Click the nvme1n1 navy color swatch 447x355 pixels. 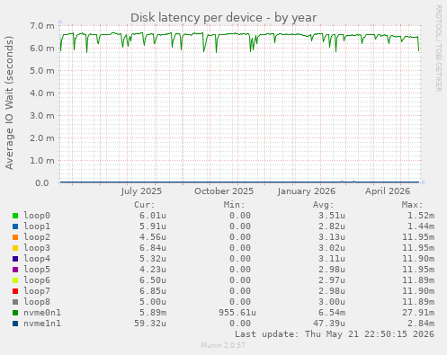click(x=15, y=324)
